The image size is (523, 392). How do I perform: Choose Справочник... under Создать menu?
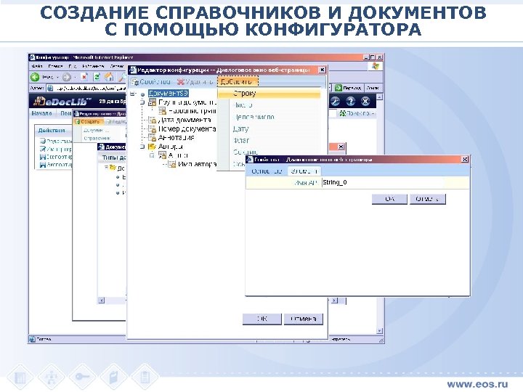coord(97,138)
